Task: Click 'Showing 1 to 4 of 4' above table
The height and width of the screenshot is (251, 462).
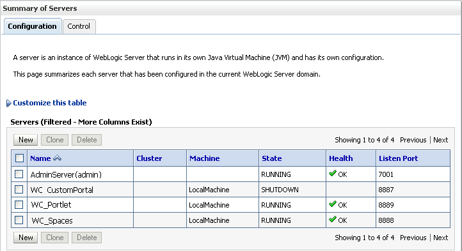Action: pos(365,140)
